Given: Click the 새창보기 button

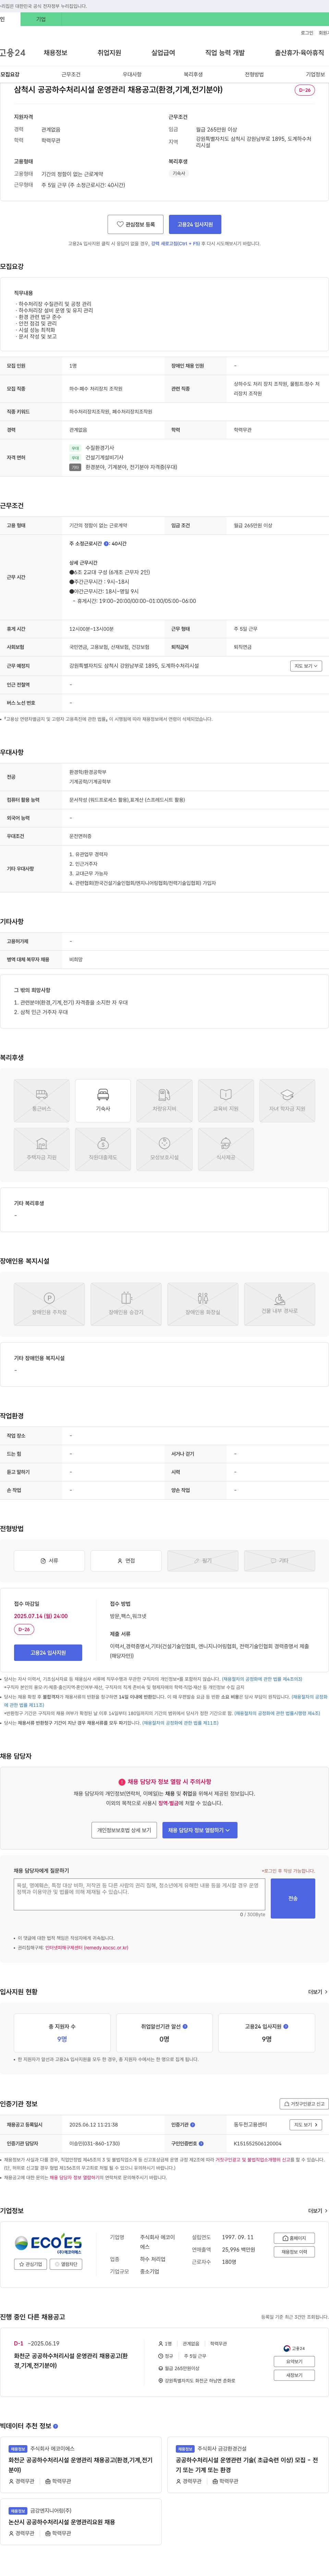Looking at the screenshot, I should pyautogui.click(x=294, y=2375).
